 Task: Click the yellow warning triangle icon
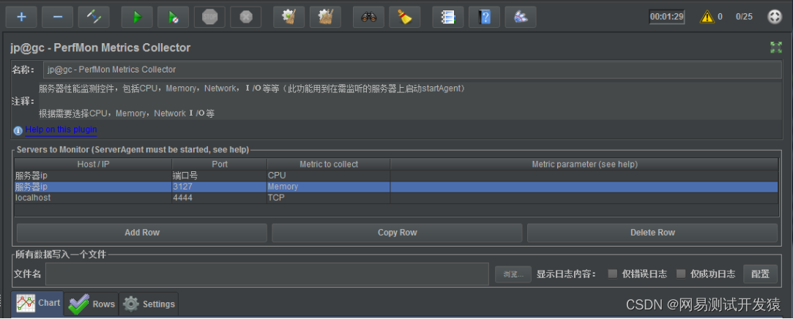(x=707, y=17)
